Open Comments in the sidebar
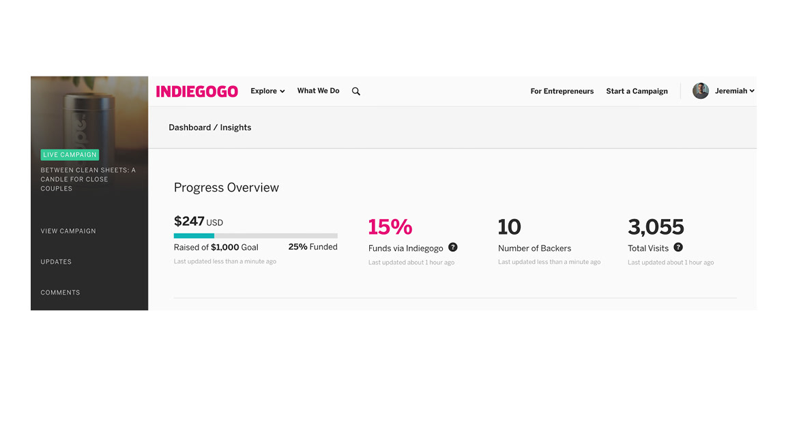Viewport: 786px width, 442px height. (60, 293)
